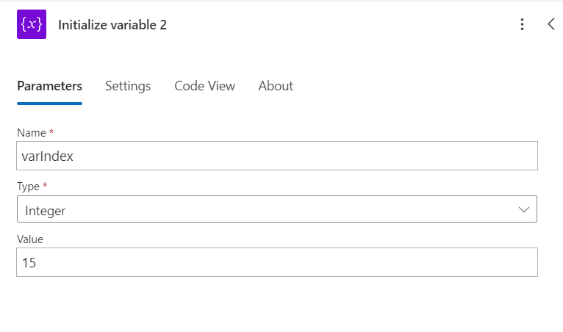This screenshot has width=563, height=332.
Task: Click the Name field containing varIndex
Action: 276,156
